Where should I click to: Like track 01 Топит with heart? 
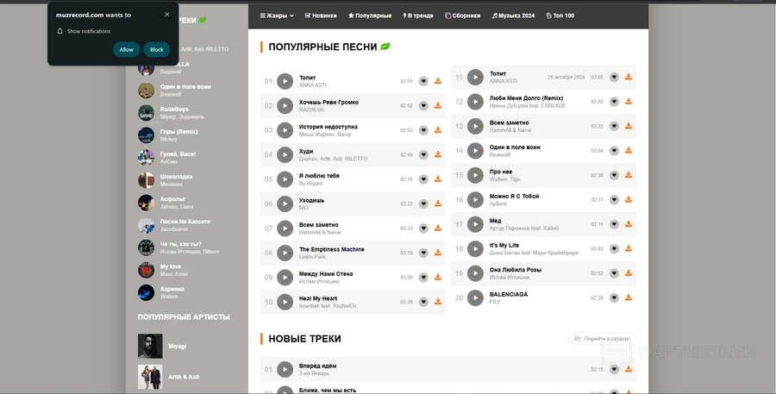coord(423,81)
